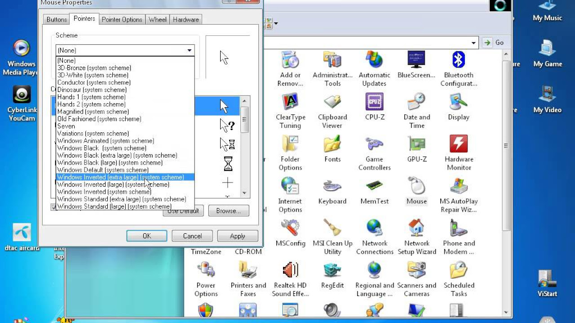The image size is (575, 323).
Task: Open Display settings icon
Action: (x=459, y=102)
